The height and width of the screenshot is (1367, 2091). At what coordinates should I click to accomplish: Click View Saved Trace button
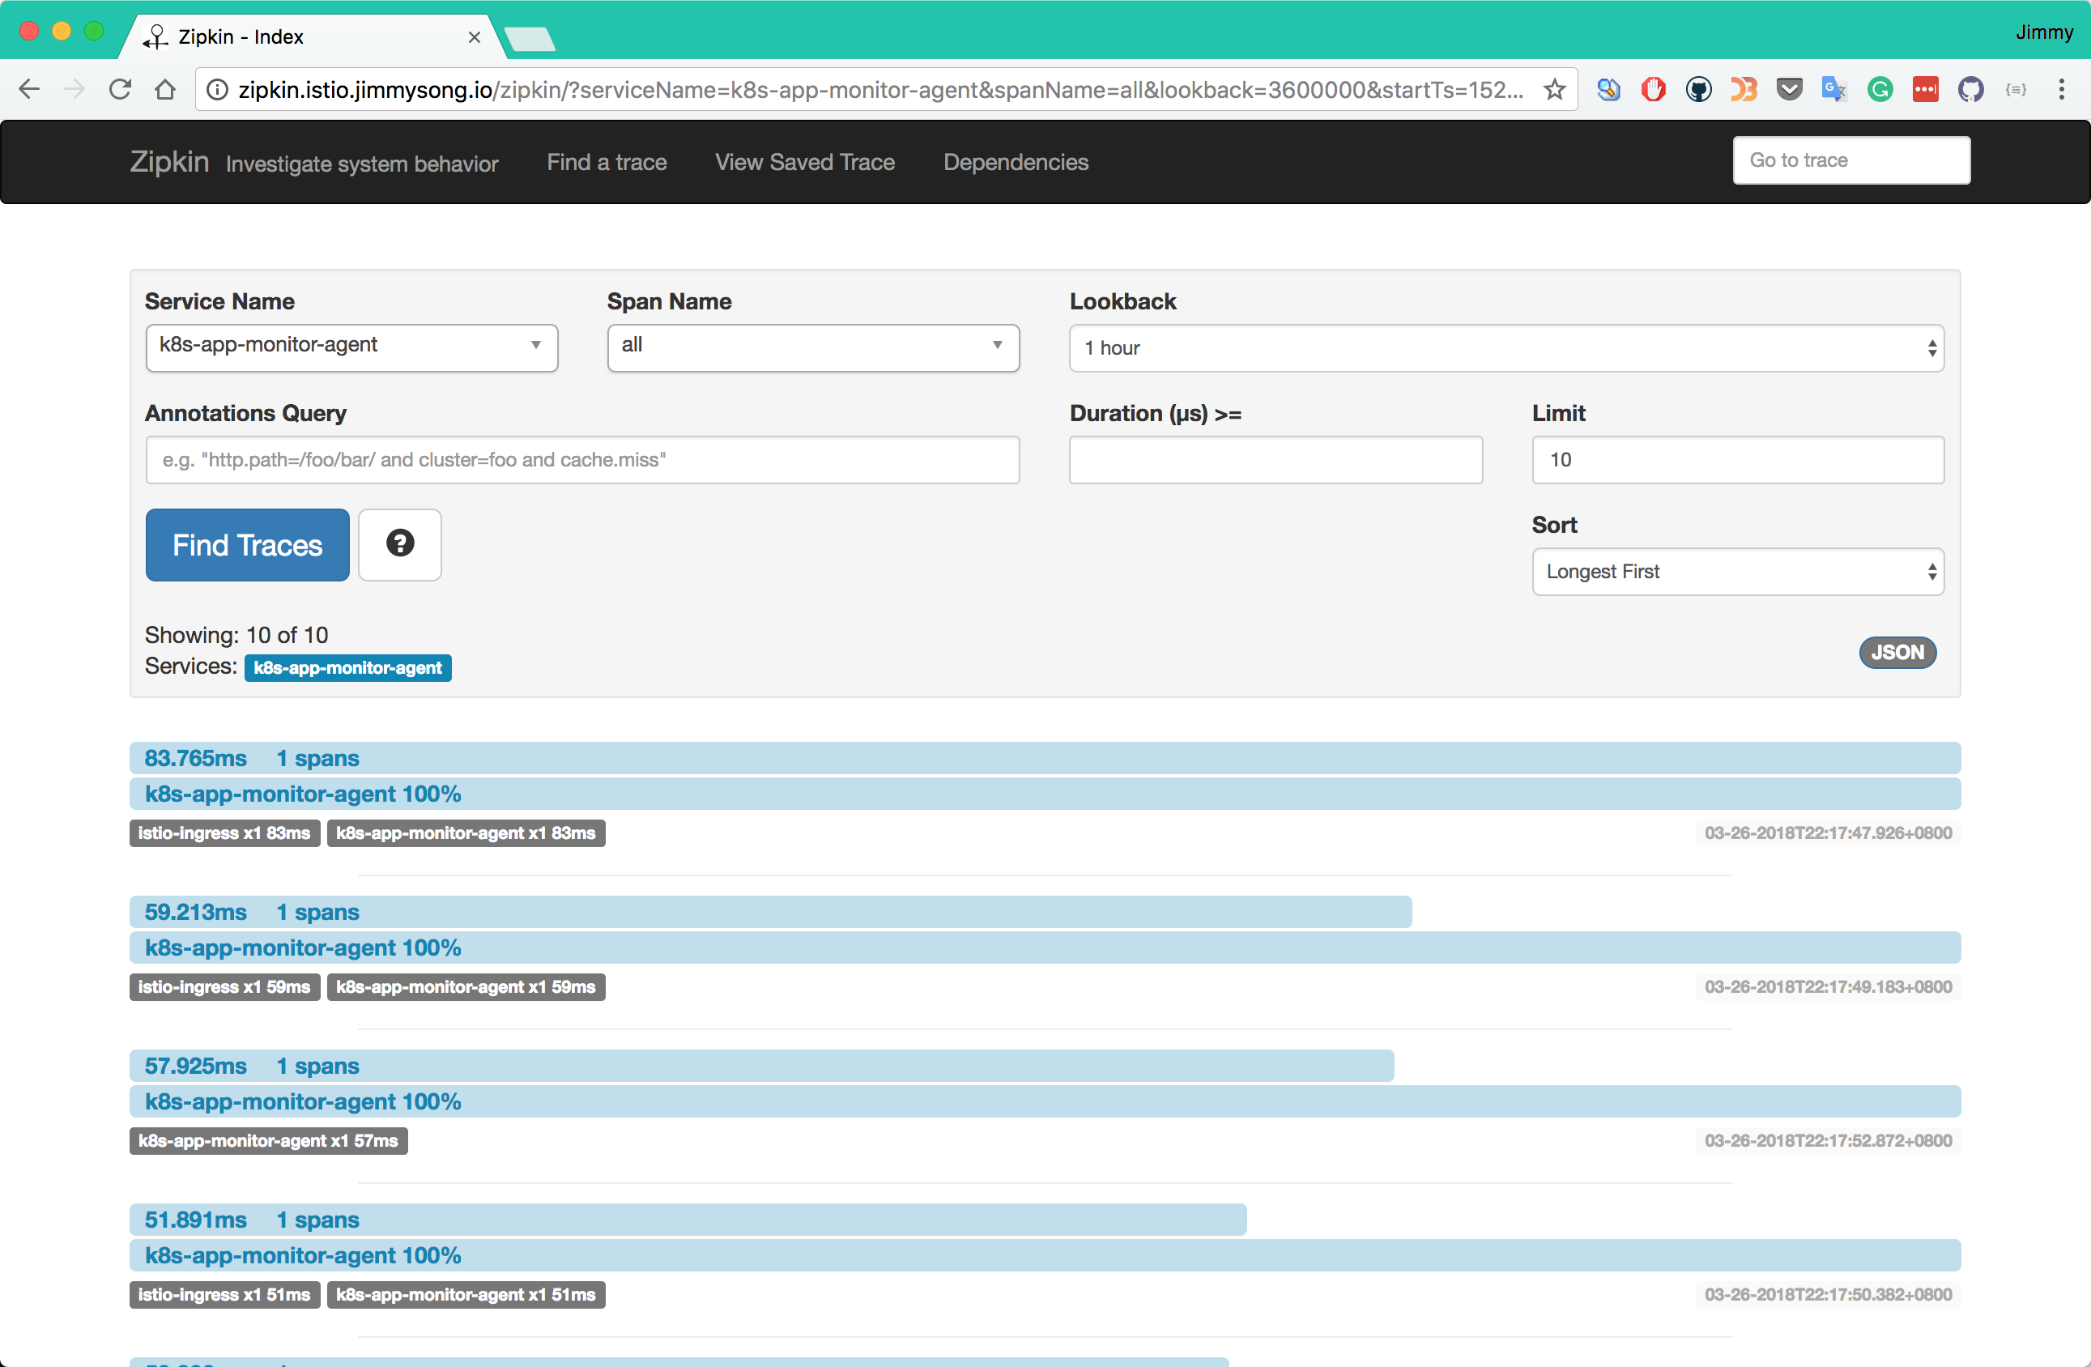[x=803, y=164]
